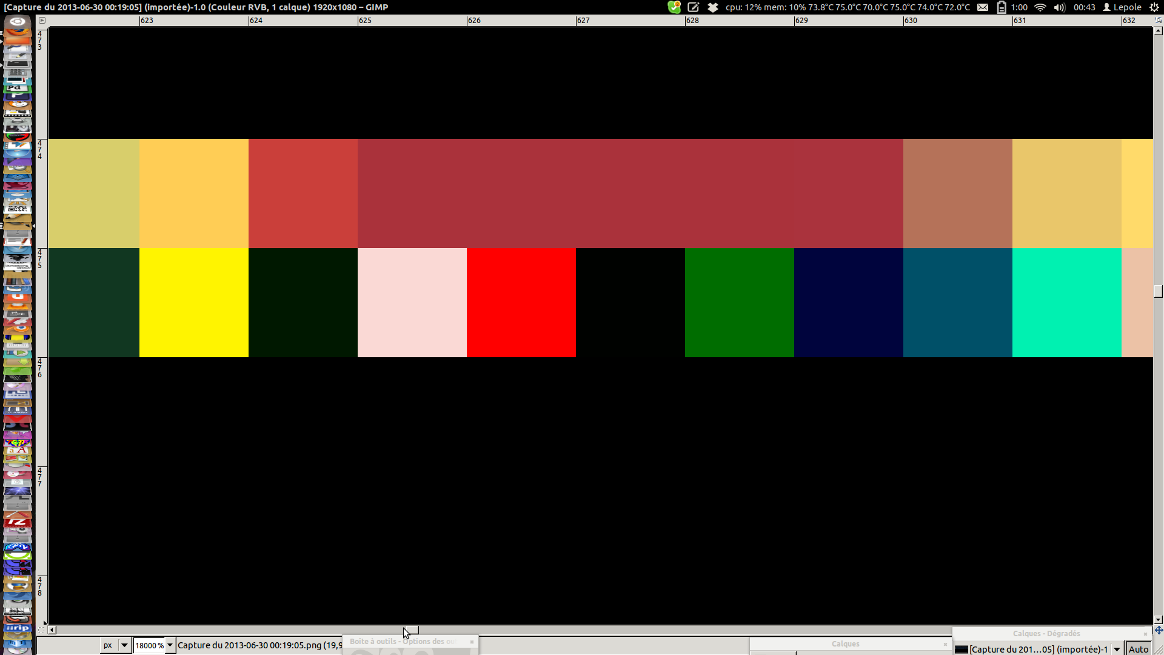Click the pure yellow pixel on canvas
1164x655 pixels.
(194, 303)
